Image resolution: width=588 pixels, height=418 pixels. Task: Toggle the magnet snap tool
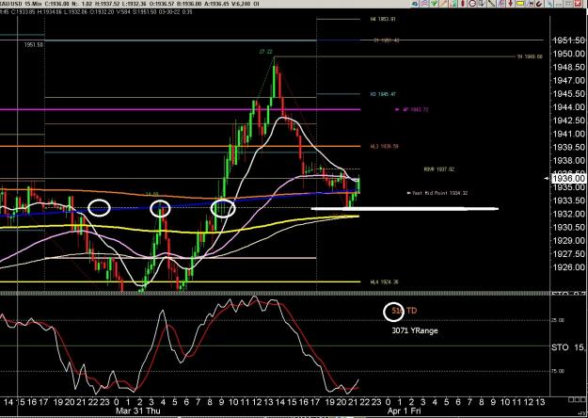tap(539, 4)
